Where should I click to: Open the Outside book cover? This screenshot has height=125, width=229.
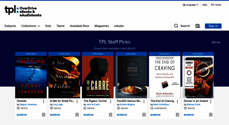31,77
